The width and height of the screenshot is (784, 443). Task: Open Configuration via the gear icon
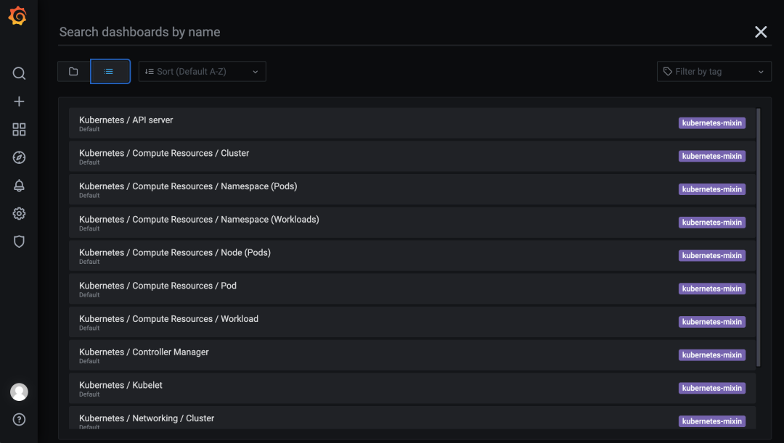click(x=19, y=214)
